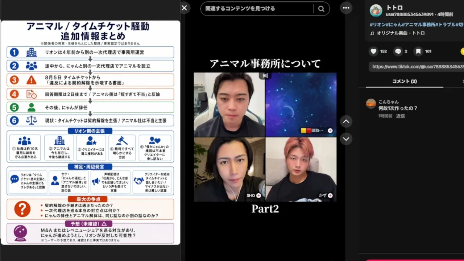Click the magnifier search icon
Viewport: 464px width, 261px height.
[x=321, y=9]
